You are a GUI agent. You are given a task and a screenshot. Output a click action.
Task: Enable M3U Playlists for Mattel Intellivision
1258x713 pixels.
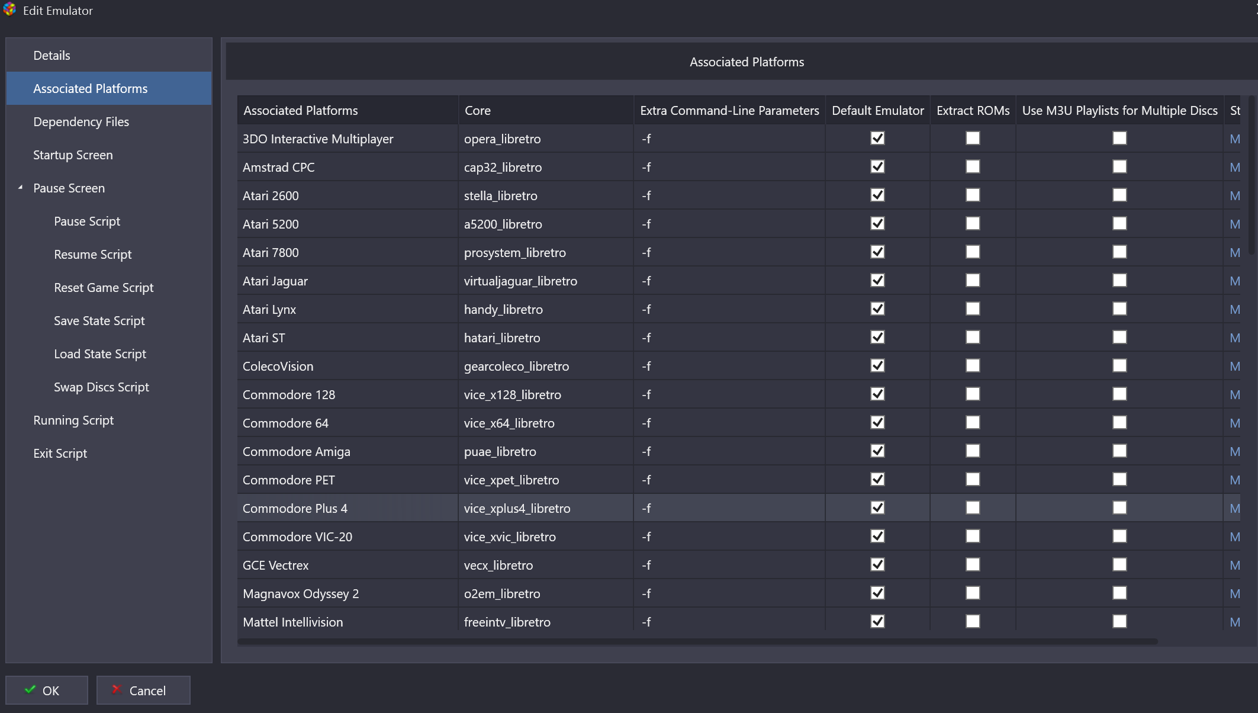point(1119,621)
